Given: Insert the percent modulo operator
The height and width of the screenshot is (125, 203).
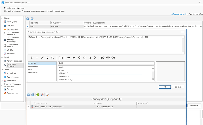Looking at the screenshot, I should (x=53, y=58).
